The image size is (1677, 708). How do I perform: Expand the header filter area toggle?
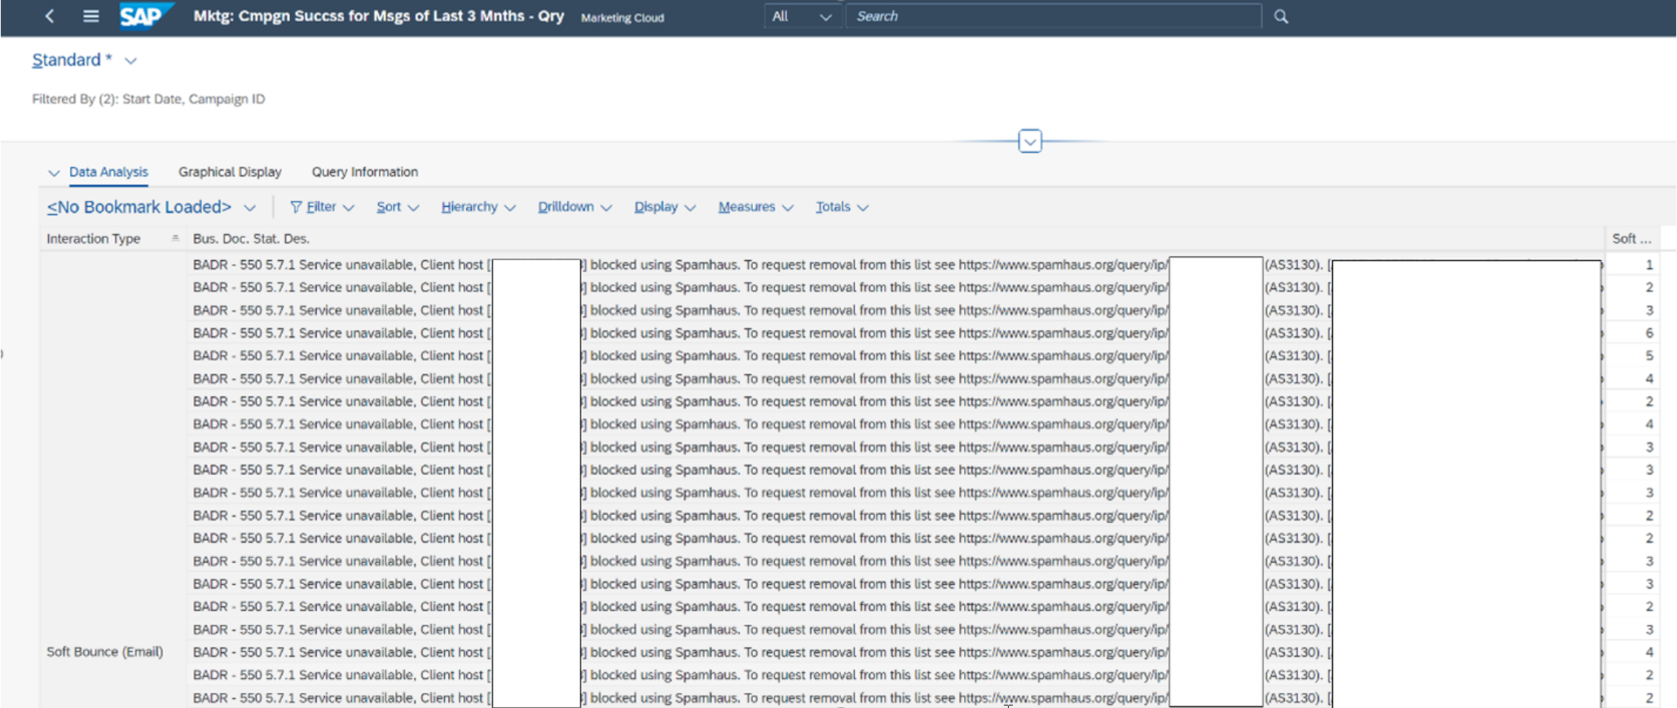(1029, 141)
